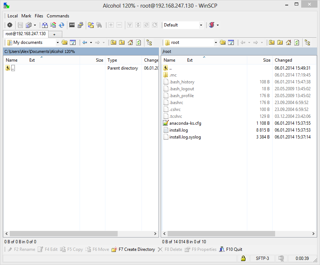Viewport: 320px width, 265px height.
Task: Click the Invert Selection toolbar icon
Action: click(x=138, y=25)
